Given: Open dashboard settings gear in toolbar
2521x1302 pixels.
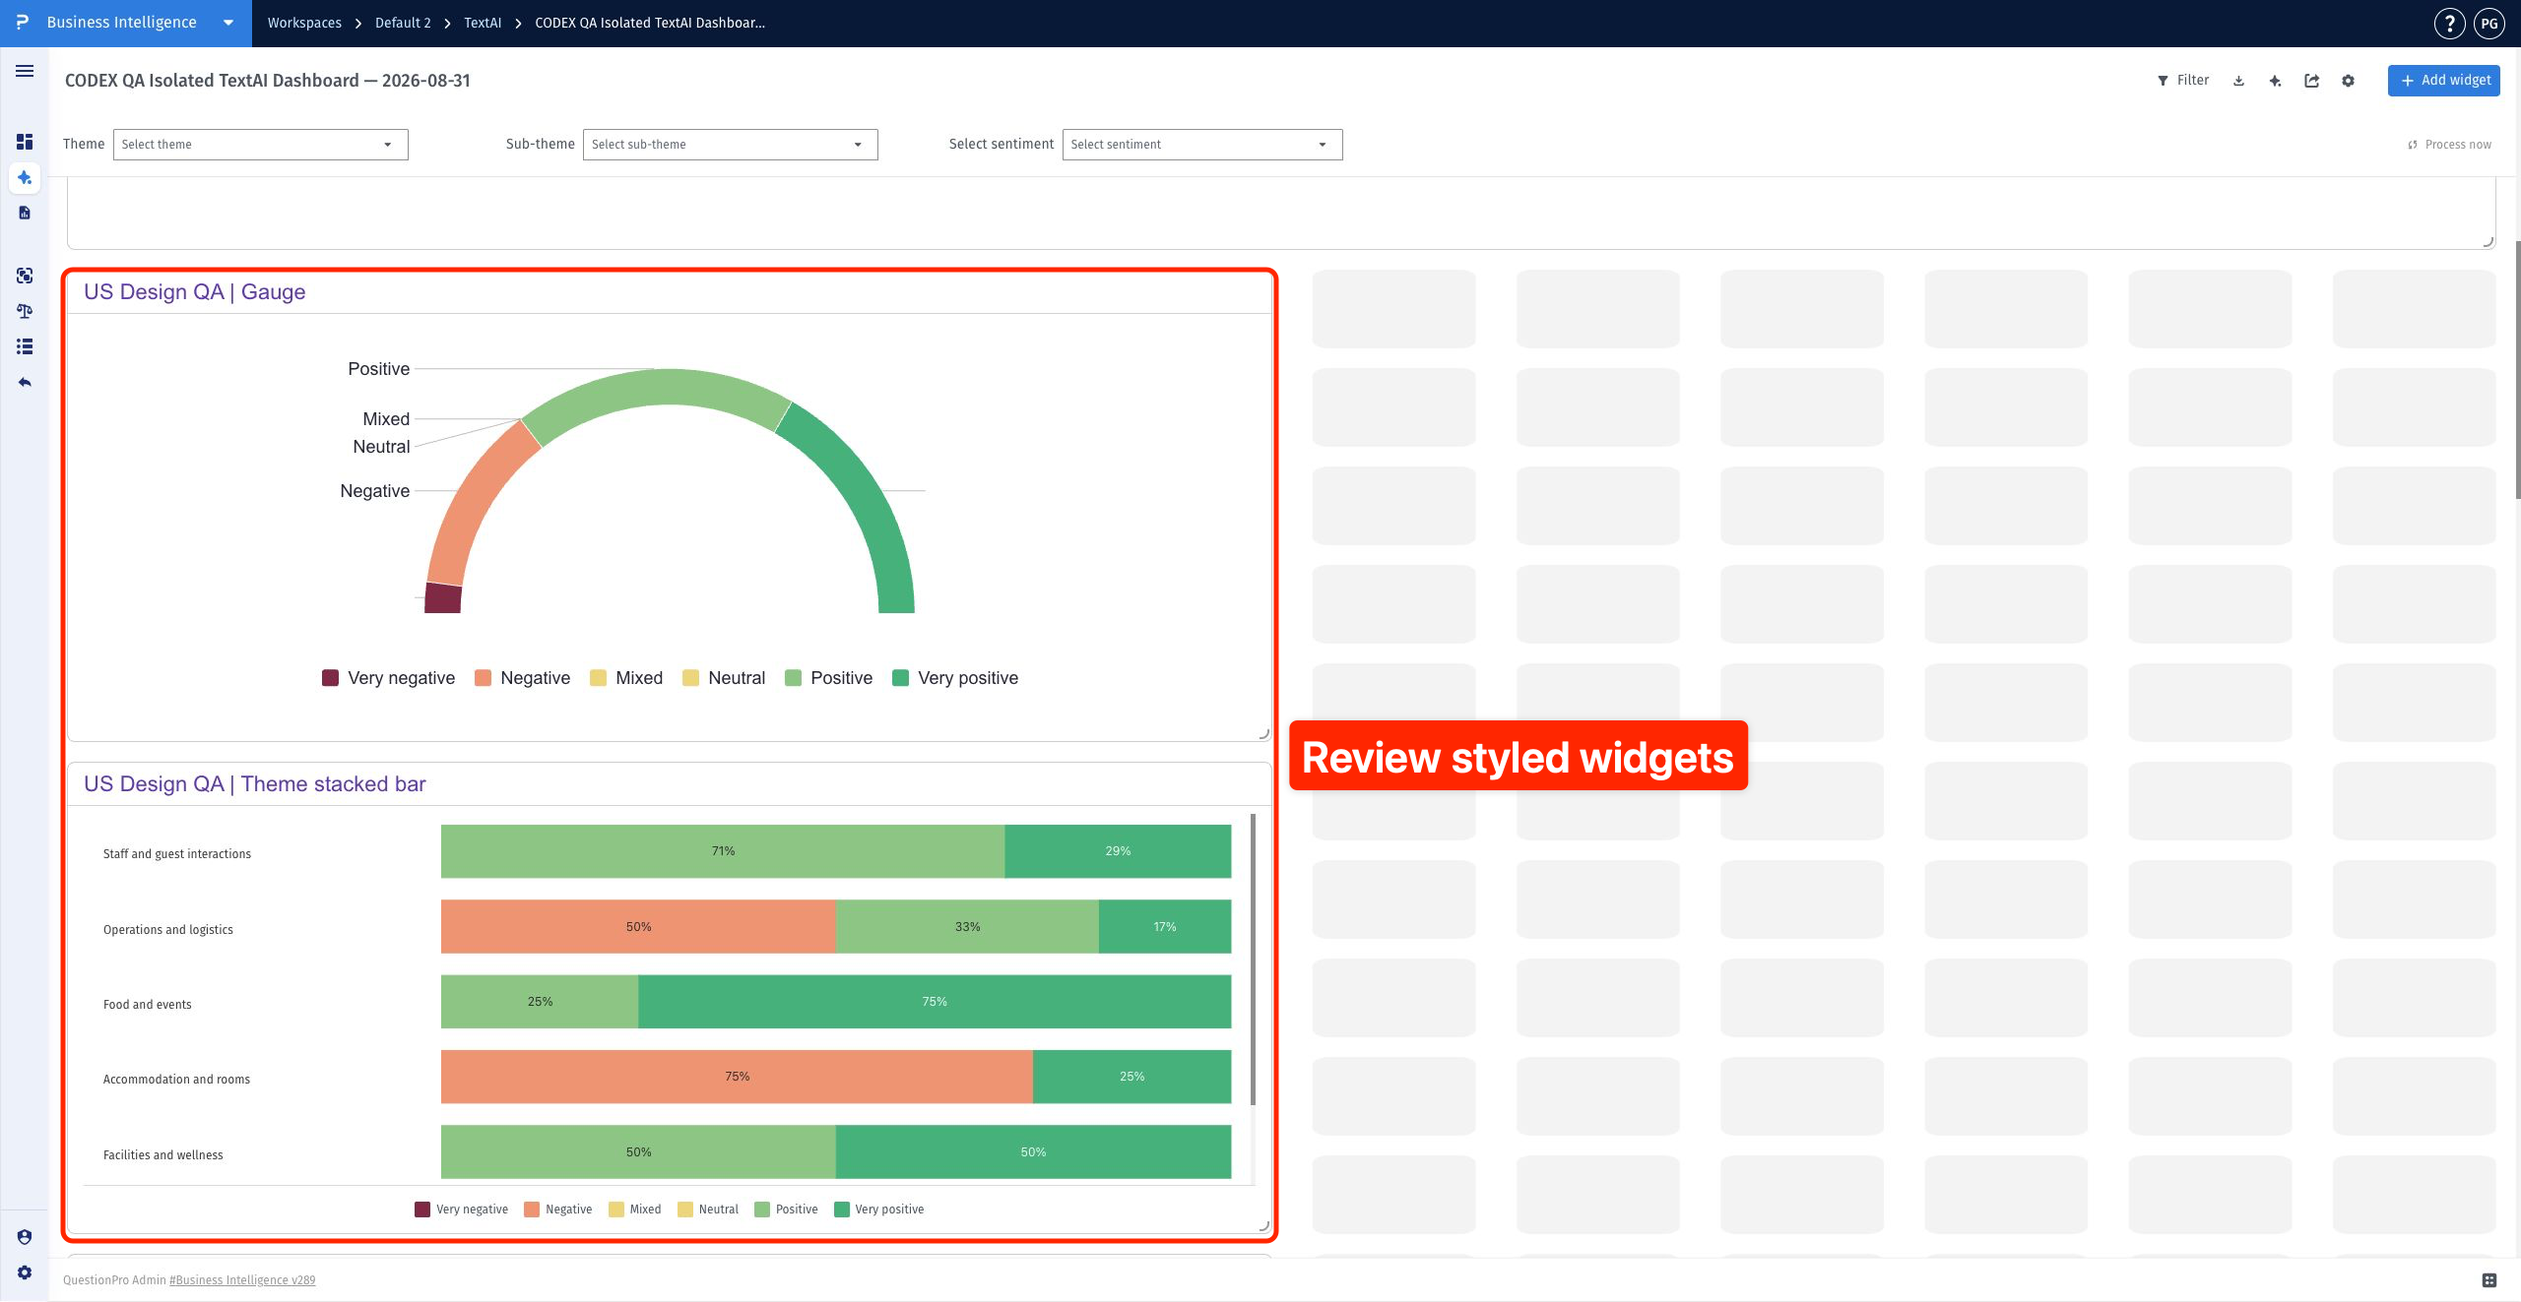Looking at the screenshot, I should [x=2348, y=81].
